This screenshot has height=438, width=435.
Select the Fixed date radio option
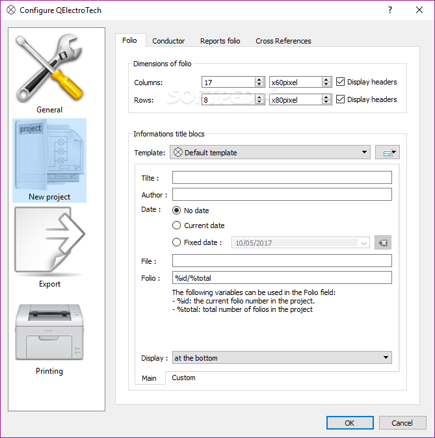197,242
